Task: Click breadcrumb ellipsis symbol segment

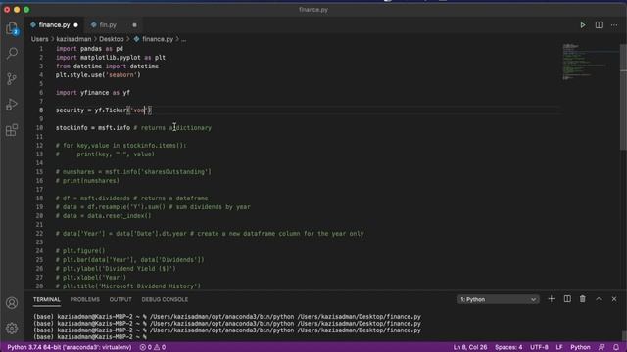Action: coord(183,39)
